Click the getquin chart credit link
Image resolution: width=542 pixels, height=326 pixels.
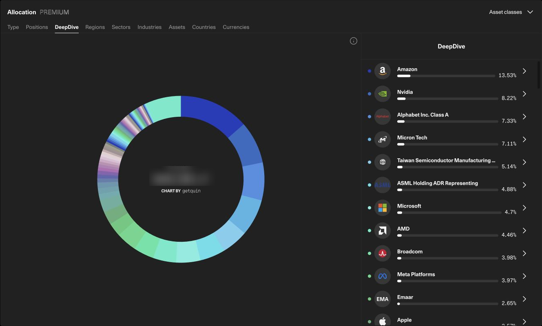click(x=191, y=190)
